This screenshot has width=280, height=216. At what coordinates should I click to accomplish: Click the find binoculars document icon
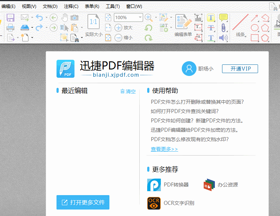(74, 38)
